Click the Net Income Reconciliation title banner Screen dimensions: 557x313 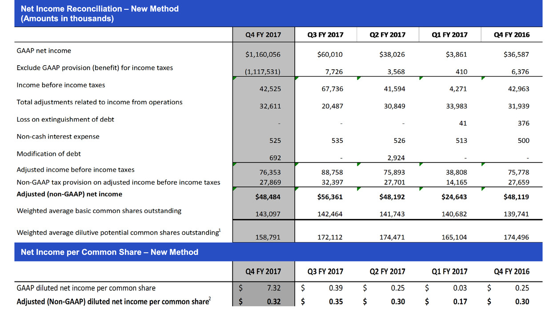tap(100, 14)
